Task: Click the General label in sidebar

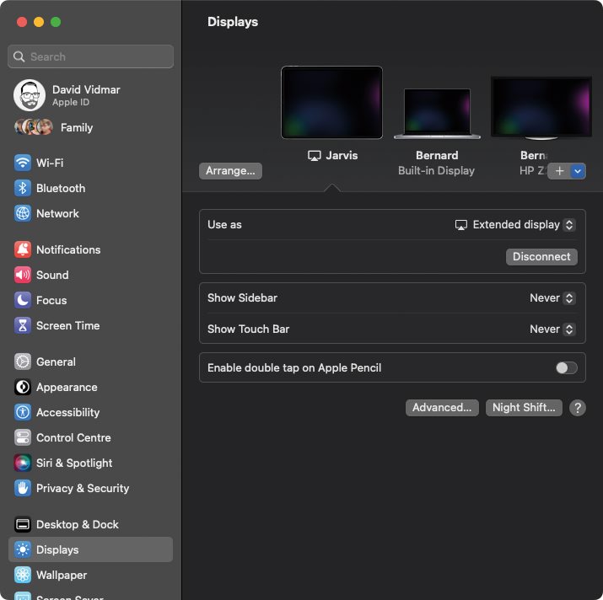Action: [x=56, y=362]
